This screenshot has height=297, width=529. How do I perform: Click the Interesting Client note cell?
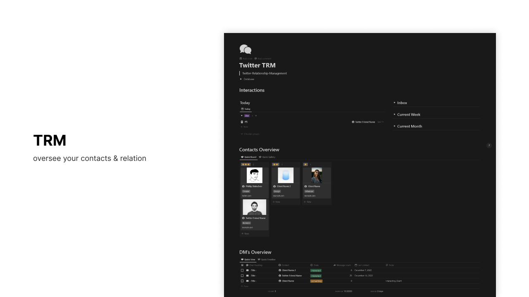point(394,281)
